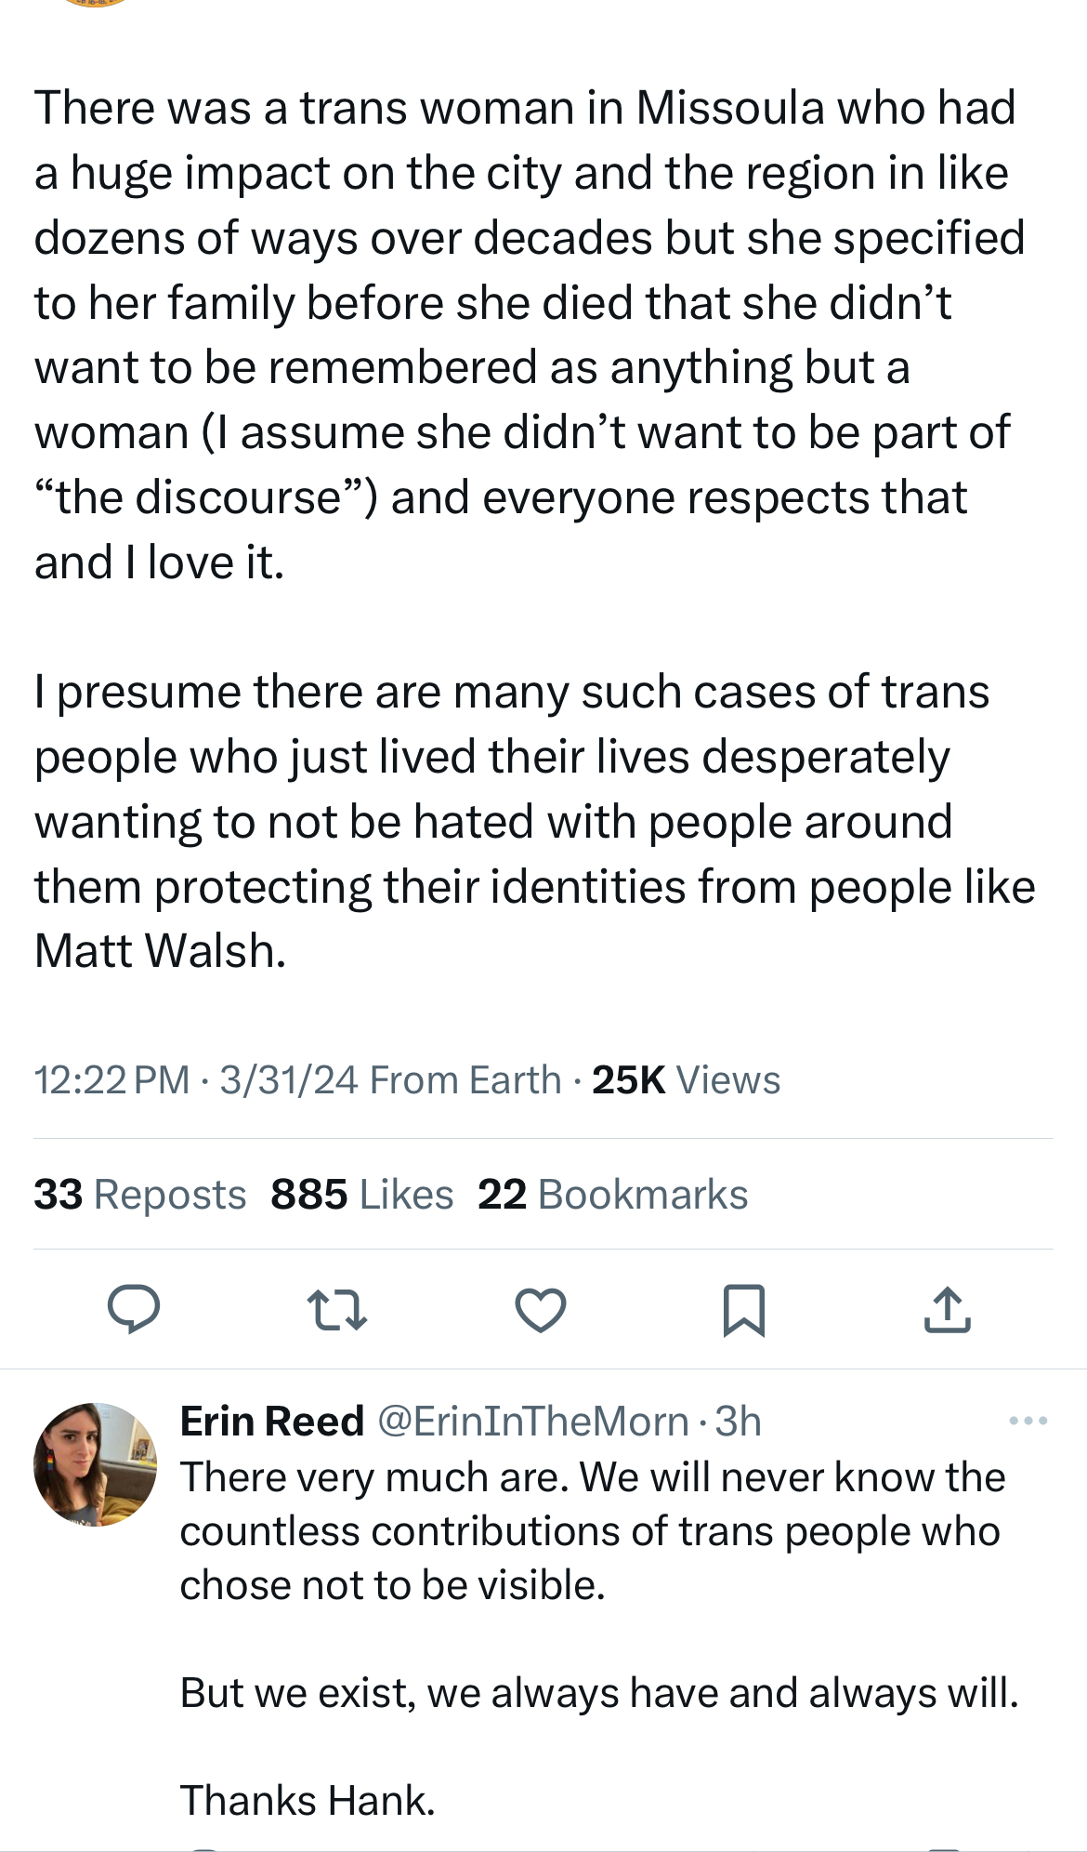Open the 885 Likes list
The width and height of the screenshot is (1087, 1852).
click(361, 1195)
